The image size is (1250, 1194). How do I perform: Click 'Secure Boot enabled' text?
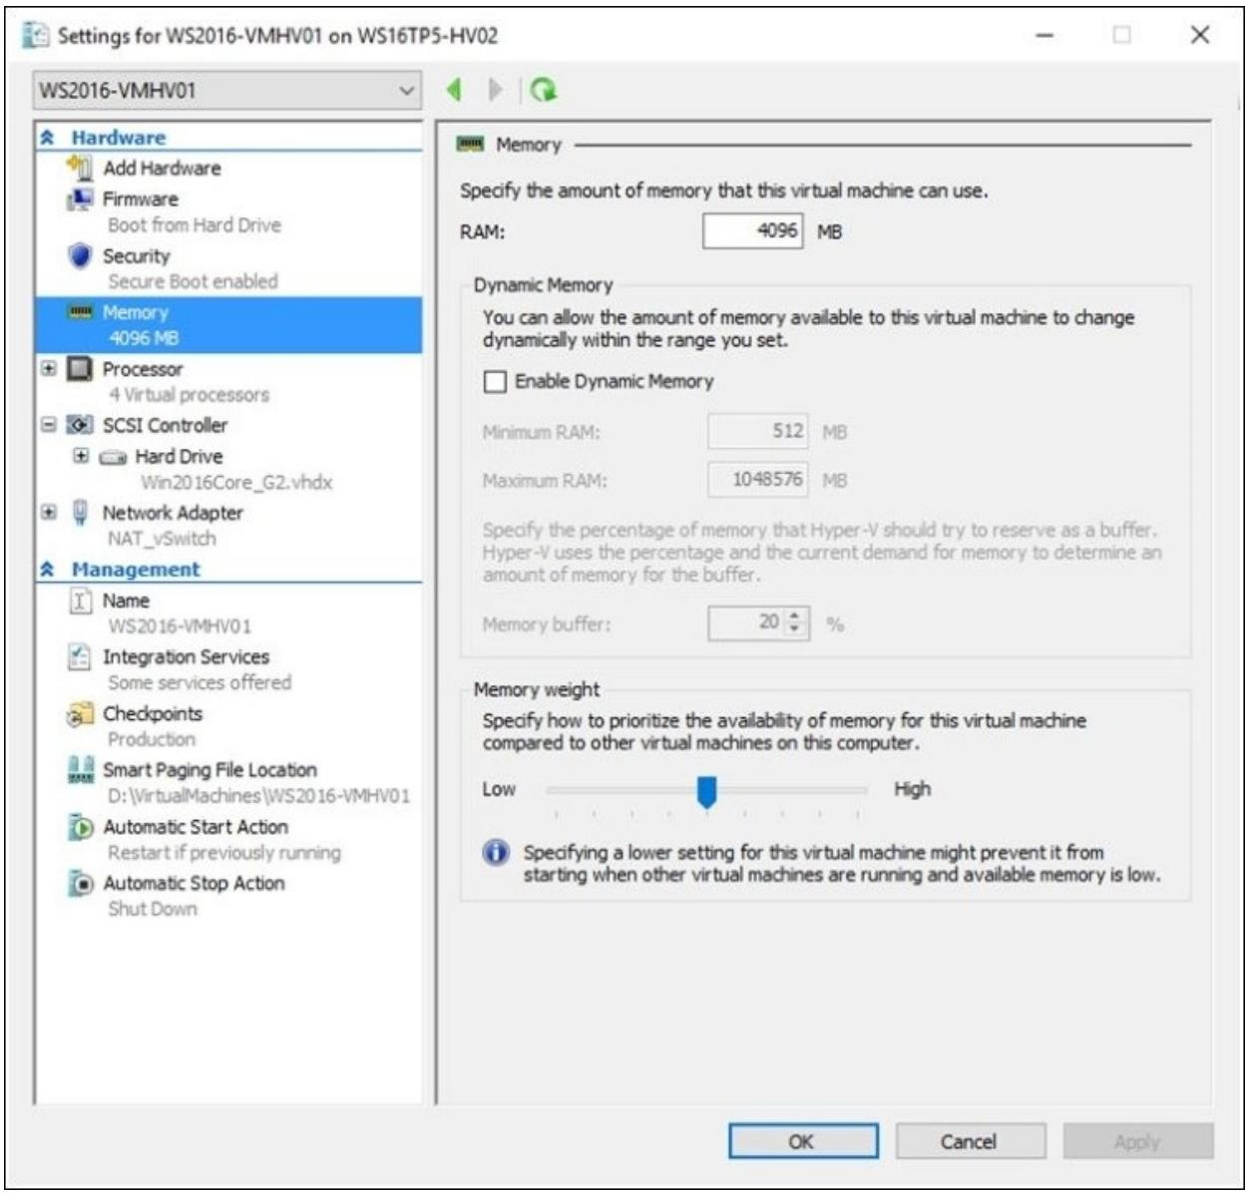point(193,281)
